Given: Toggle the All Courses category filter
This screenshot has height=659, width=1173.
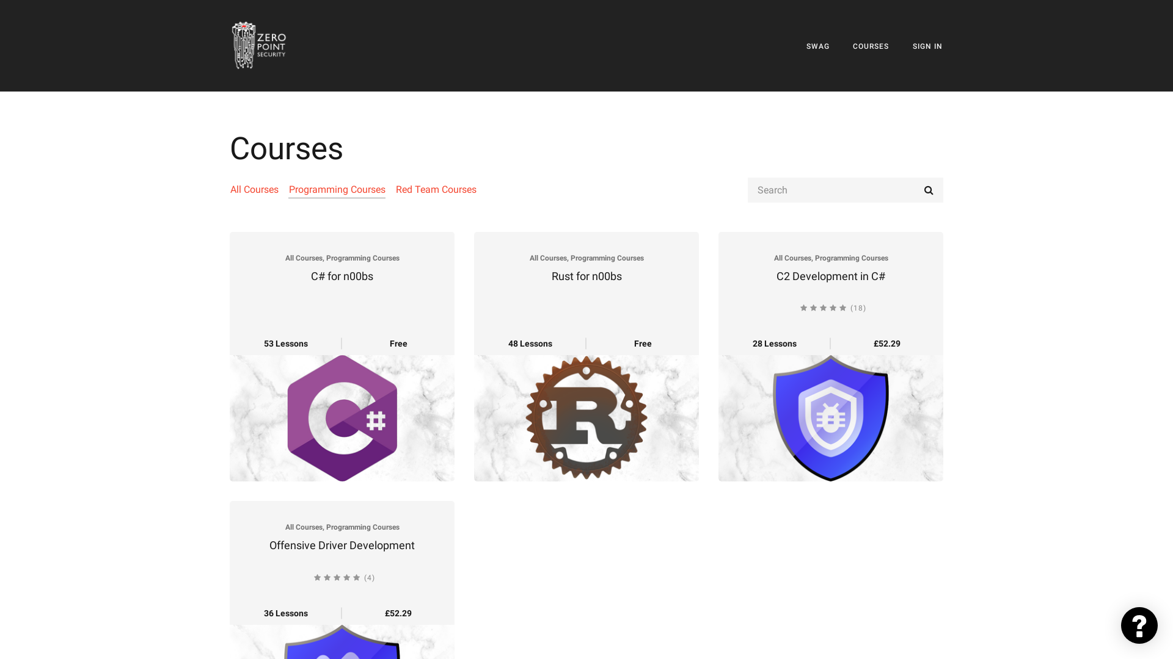Looking at the screenshot, I should [254, 189].
